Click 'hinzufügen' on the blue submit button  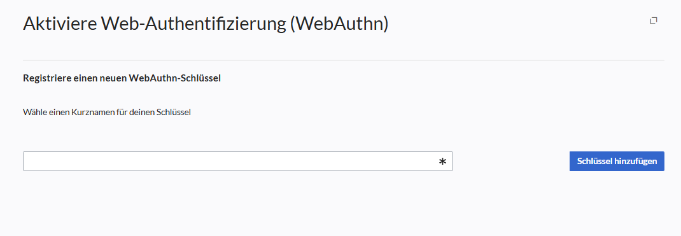coord(635,161)
